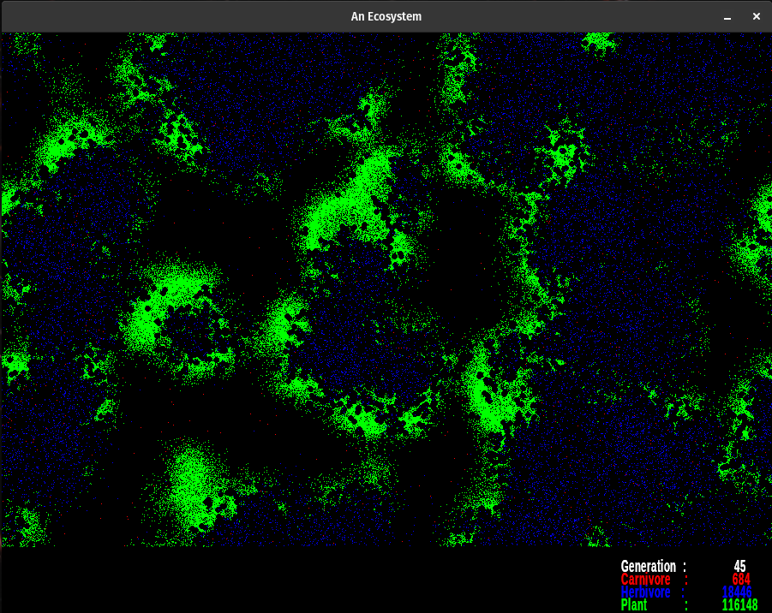Click the generation count value 45
The width and height of the screenshot is (772, 613).
click(x=739, y=567)
